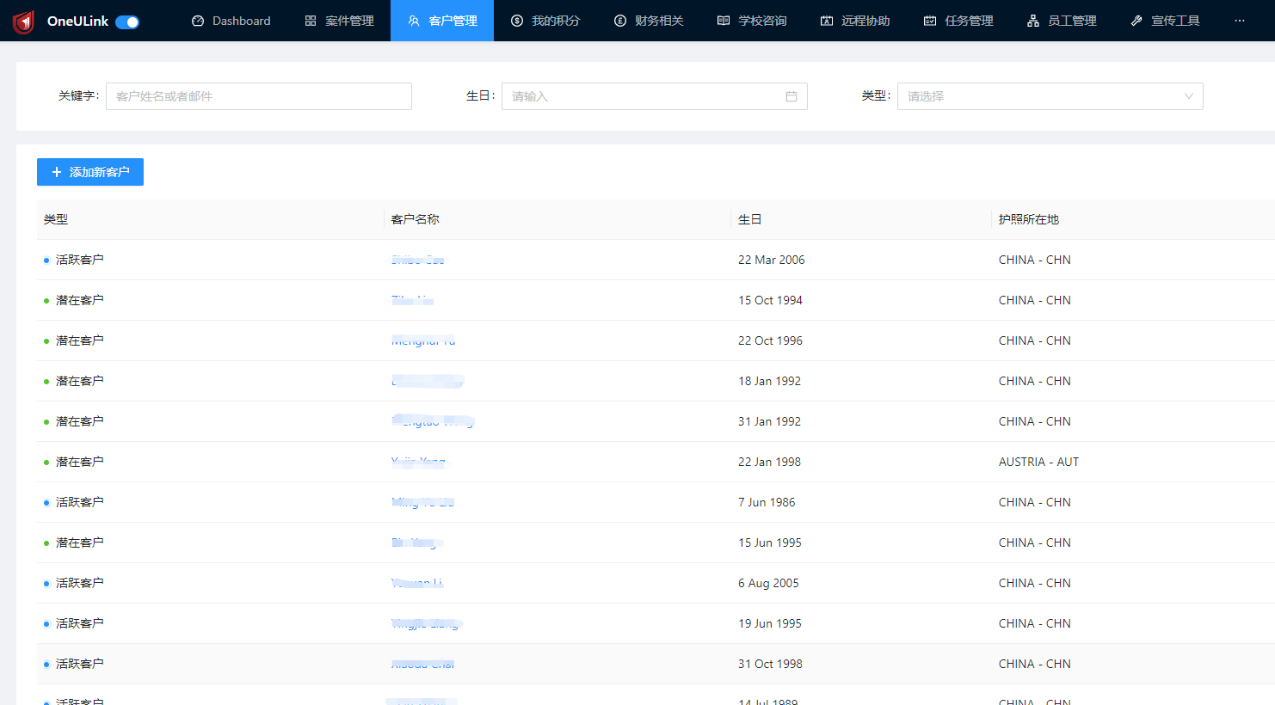Open the more menu ellipsis
1275x705 pixels.
1240,21
